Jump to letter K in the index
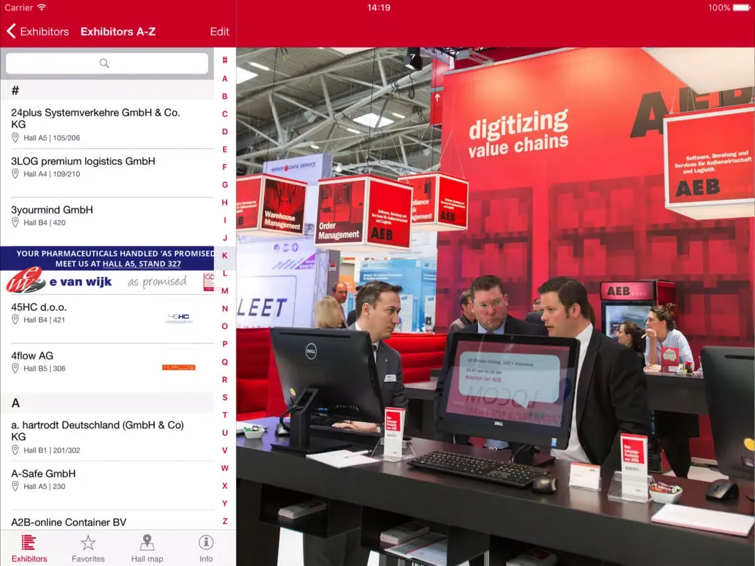The height and width of the screenshot is (566, 755). pos(225,256)
